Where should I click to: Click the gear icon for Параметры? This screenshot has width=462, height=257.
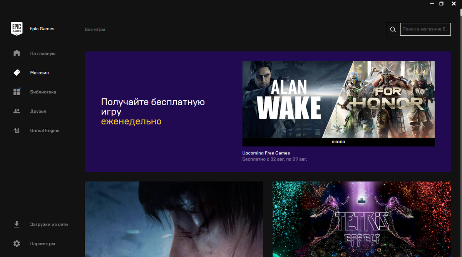[17, 244]
